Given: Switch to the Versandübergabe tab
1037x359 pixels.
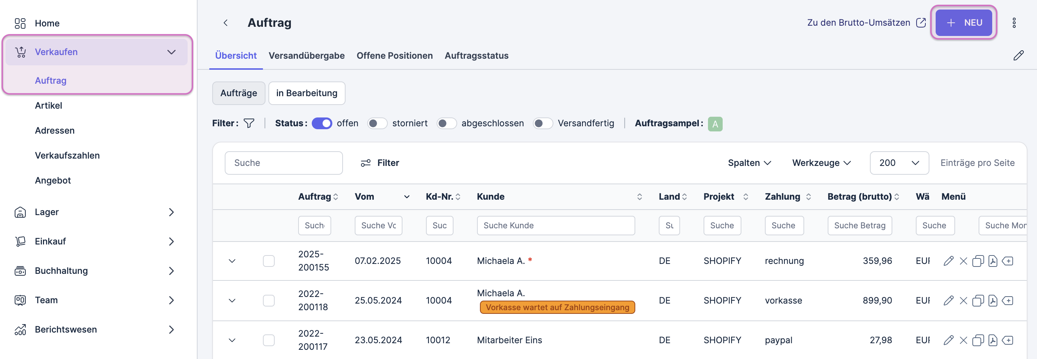Looking at the screenshot, I should pos(306,55).
